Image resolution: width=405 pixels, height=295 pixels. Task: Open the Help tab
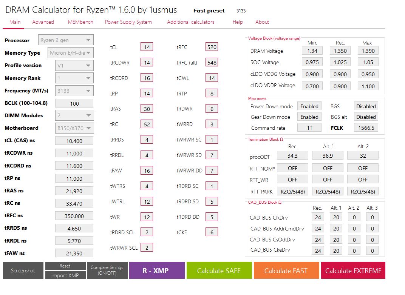click(x=238, y=22)
